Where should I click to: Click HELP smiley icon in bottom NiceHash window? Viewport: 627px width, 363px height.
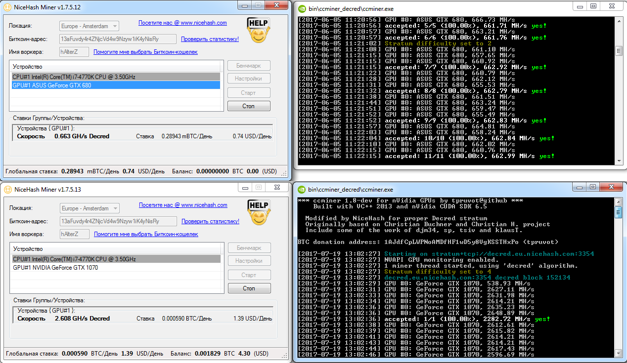click(258, 212)
